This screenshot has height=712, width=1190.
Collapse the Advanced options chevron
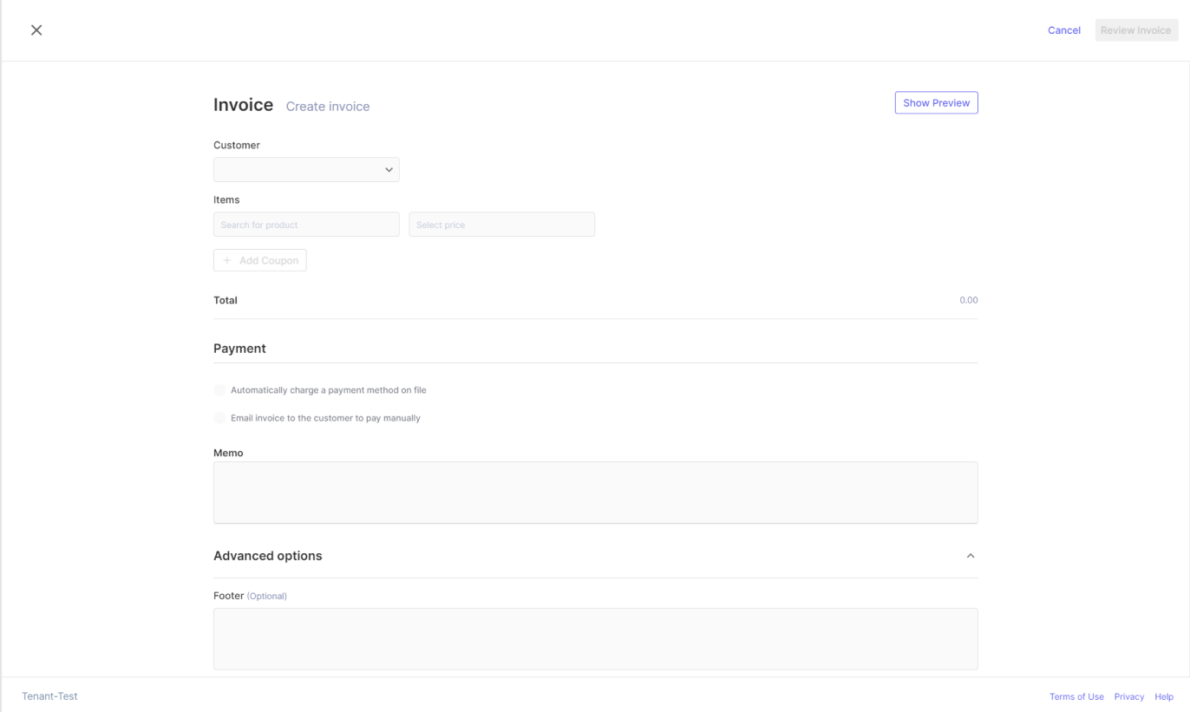coord(971,556)
